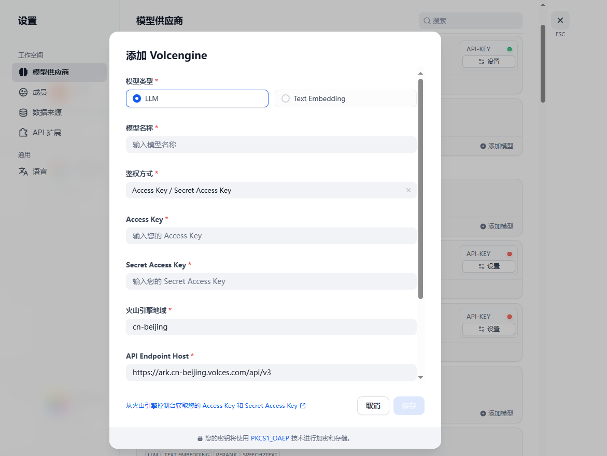Click the 保存 save button
Image resolution: width=607 pixels, height=456 pixels.
click(x=408, y=406)
